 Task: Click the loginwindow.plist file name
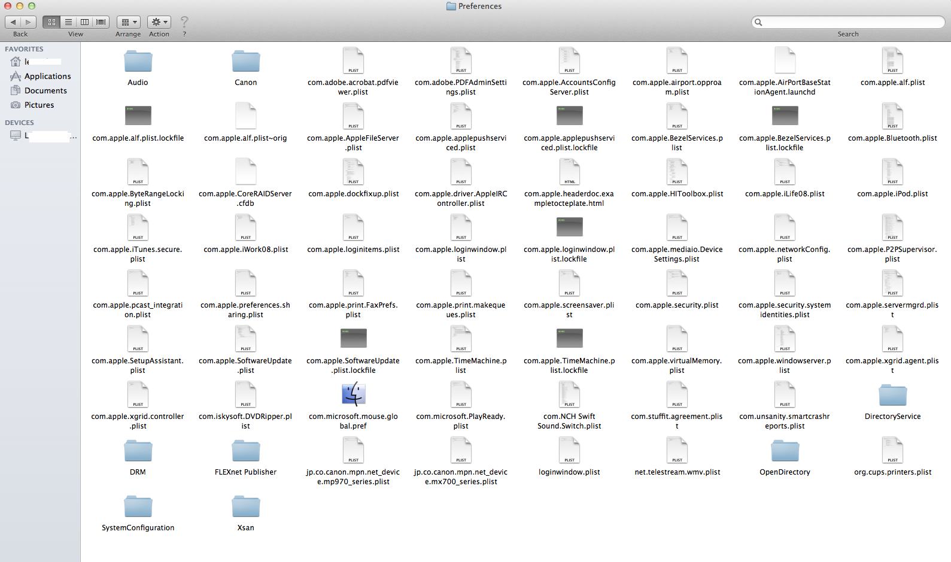point(569,472)
